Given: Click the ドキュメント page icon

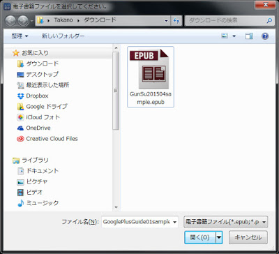Looking at the screenshot, I should pyautogui.click(x=20, y=171).
